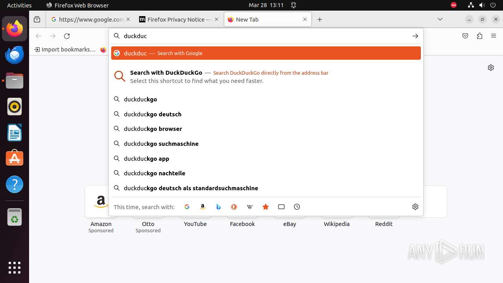Pick suggestion 'duckduckgo browser'
Screen dimensions: 503x283
click(266, 129)
